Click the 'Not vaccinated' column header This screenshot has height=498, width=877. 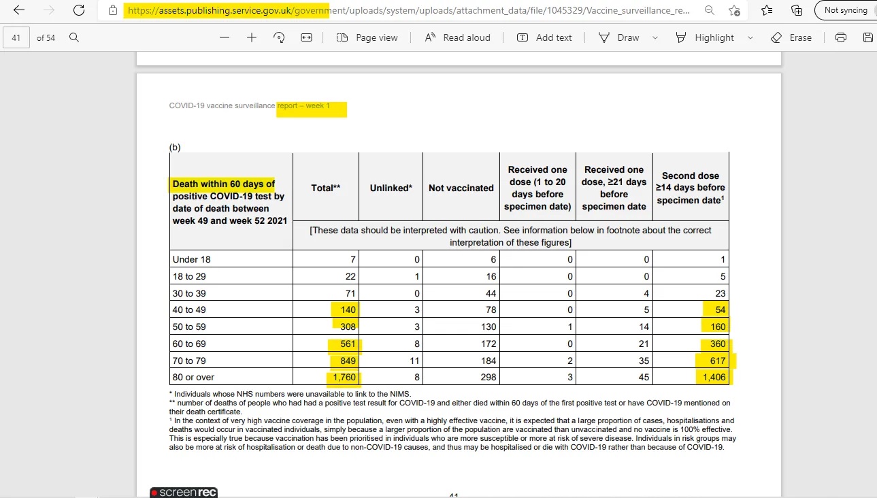(x=461, y=188)
